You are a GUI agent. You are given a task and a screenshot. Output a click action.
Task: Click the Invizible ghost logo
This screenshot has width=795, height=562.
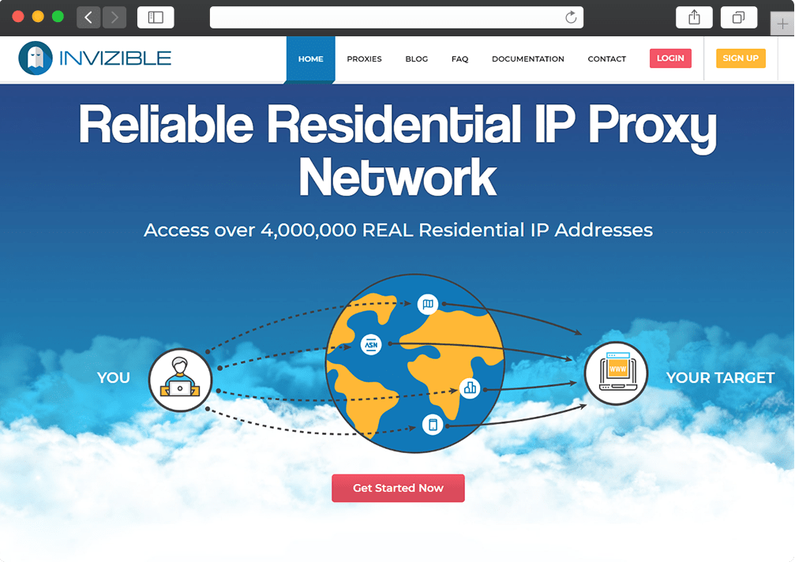tap(36, 58)
